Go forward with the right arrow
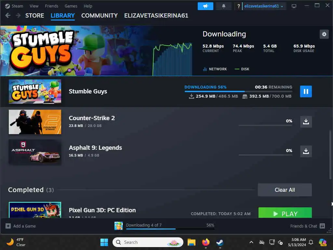333x250 pixels. (x=18, y=16)
